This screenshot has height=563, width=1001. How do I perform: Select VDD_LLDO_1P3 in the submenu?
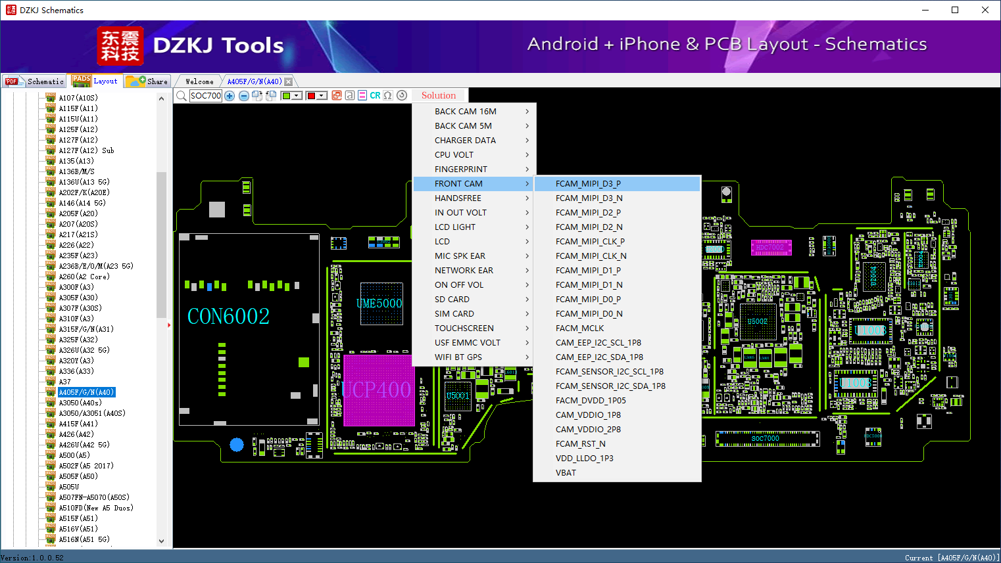617,459
